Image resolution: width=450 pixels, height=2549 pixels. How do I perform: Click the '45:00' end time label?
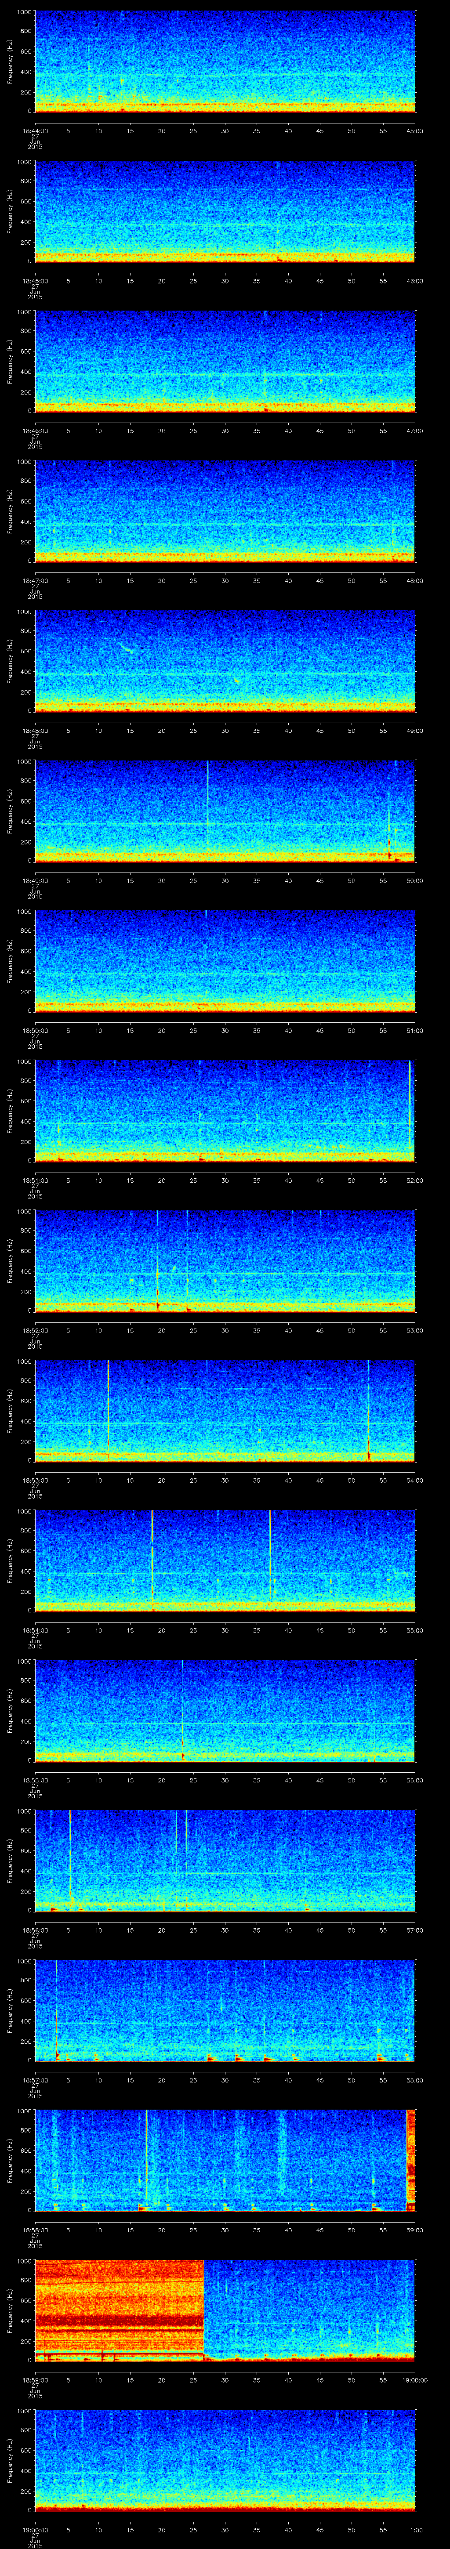pyautogui.click(x=415, y=130)
